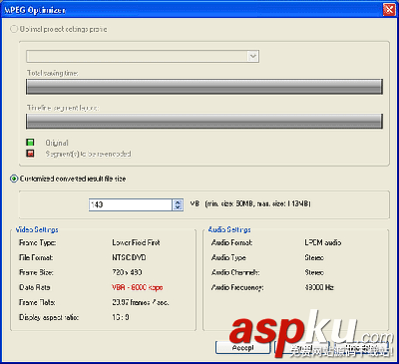Viewport: 399px width, 364px height.
Task: Click the Video Settings group label
Action: (37, 229)
